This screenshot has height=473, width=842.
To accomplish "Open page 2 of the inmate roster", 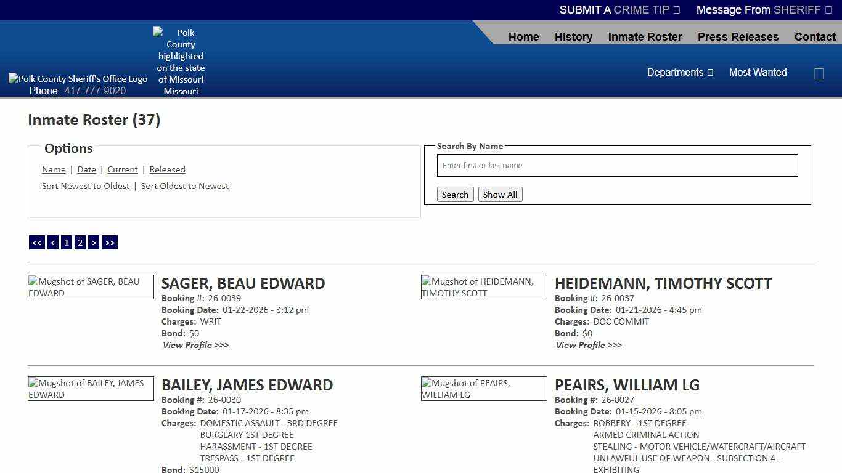I will click(80, 242).
